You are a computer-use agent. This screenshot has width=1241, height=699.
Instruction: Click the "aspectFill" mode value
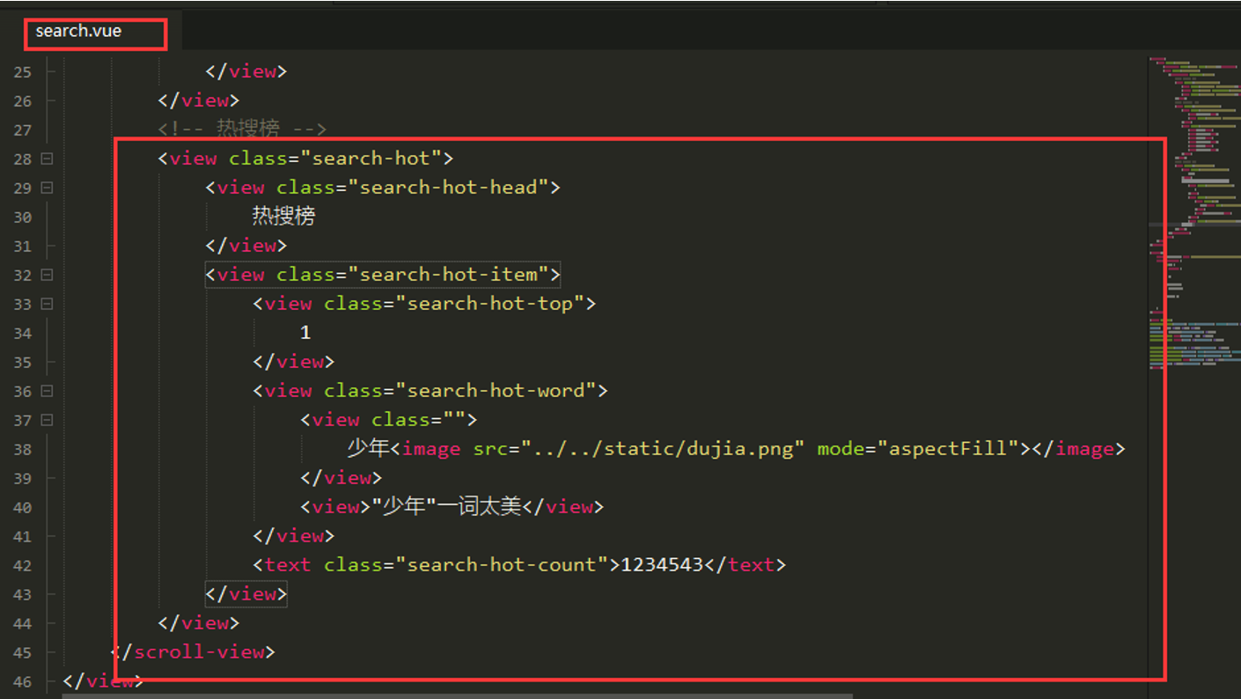(947, 449)
